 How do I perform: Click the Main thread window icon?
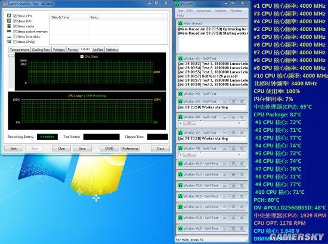180,23
